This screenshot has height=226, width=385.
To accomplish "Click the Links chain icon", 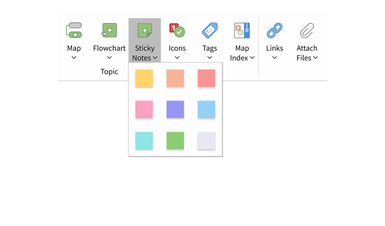I will pyautogui.click(x=275, y=30).
